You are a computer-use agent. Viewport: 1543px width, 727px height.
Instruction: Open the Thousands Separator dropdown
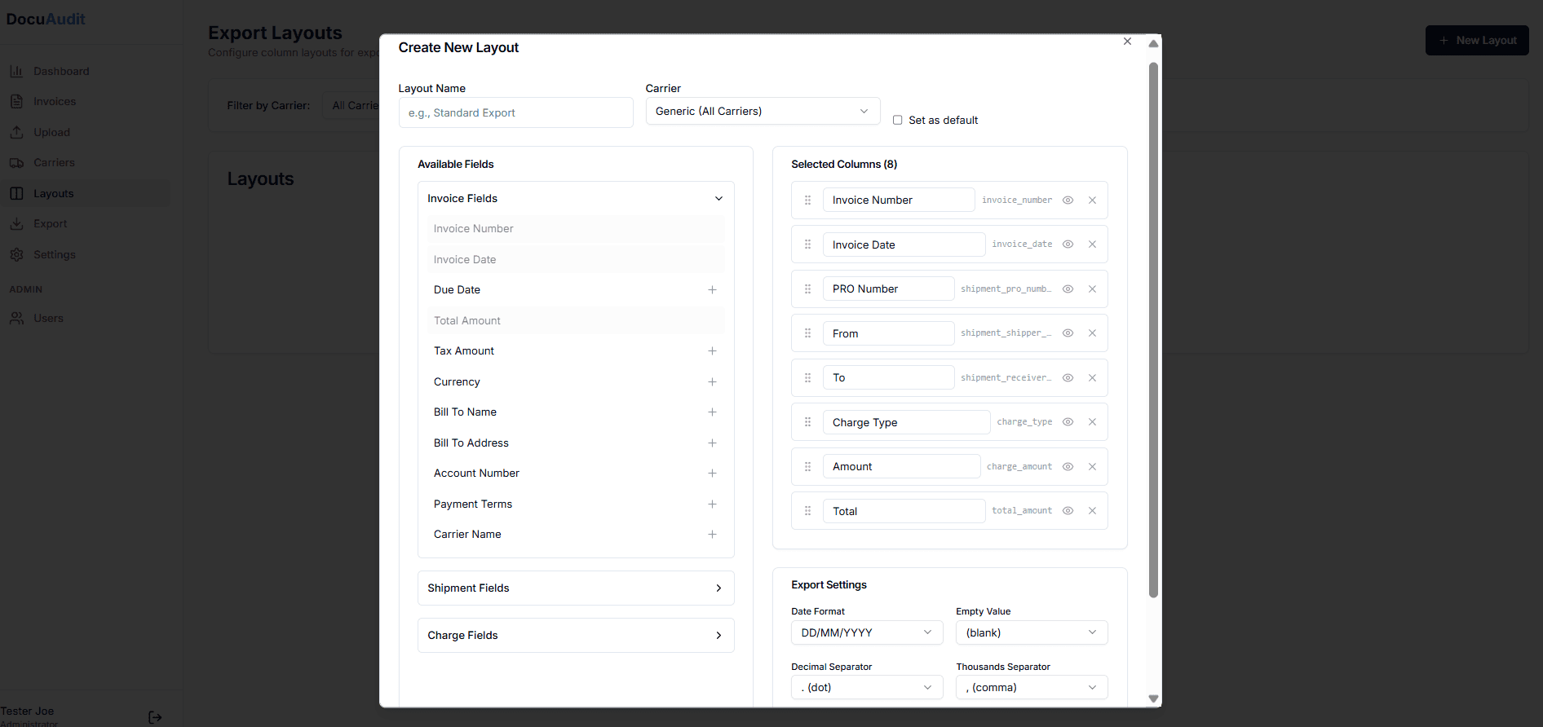pos(1032,688)
